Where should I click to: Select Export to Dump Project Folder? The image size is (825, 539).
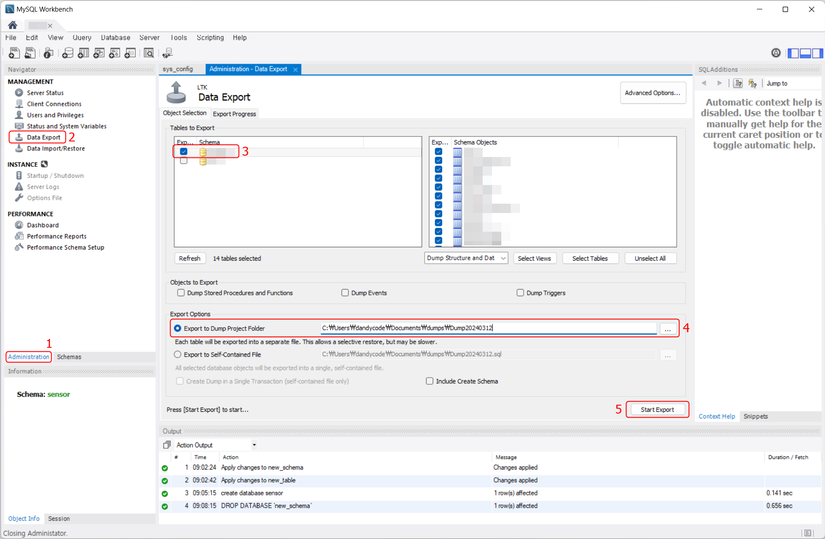(178, 328)
